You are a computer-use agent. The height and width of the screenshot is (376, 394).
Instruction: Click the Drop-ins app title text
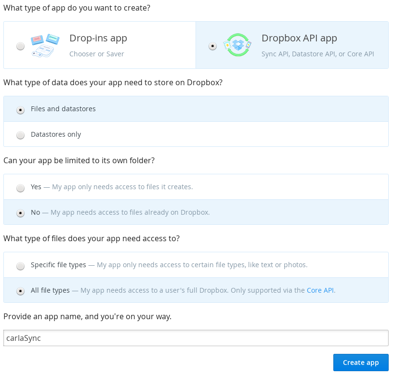(x=98, y=38)
